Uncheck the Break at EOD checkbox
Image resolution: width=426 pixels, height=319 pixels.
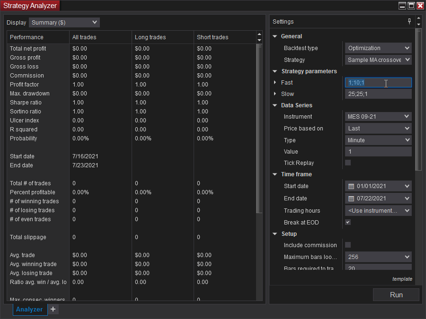pos(348,222)
